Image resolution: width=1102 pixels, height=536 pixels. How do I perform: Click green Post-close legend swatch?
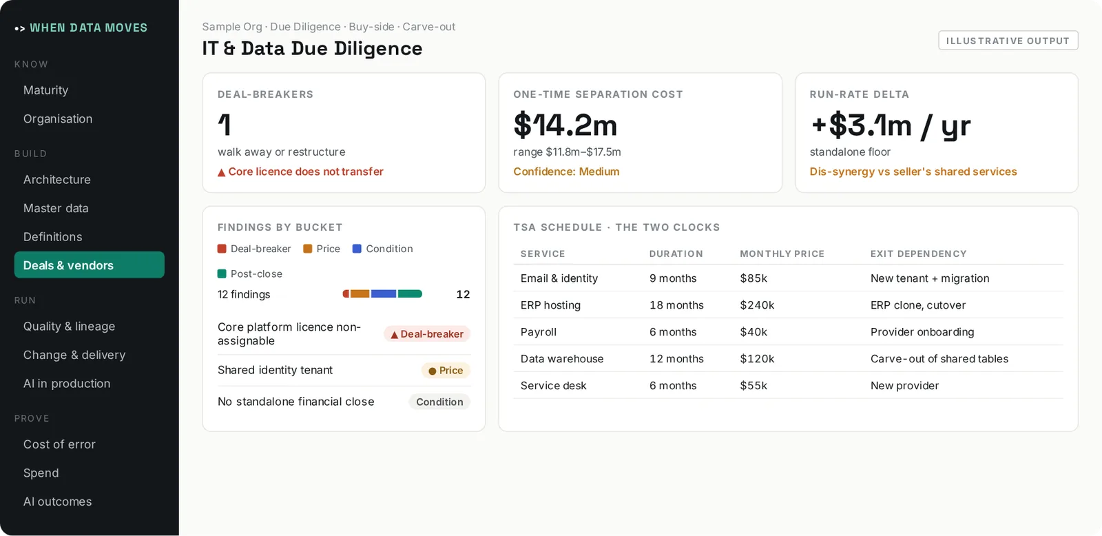[222, 274]
